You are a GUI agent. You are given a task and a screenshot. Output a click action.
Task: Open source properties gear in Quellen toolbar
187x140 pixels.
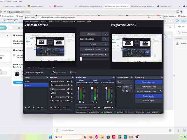(x=59, y=108)
